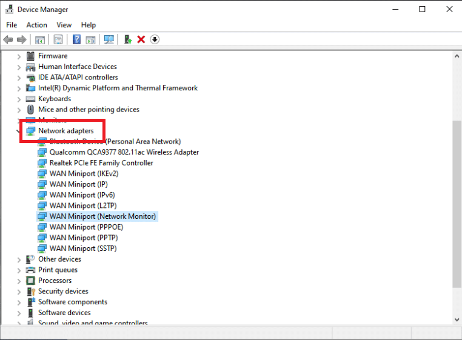Select Realtek PCIe FE Family Controller
Viewport: 462px width, 340px height.
coord(101,162)
